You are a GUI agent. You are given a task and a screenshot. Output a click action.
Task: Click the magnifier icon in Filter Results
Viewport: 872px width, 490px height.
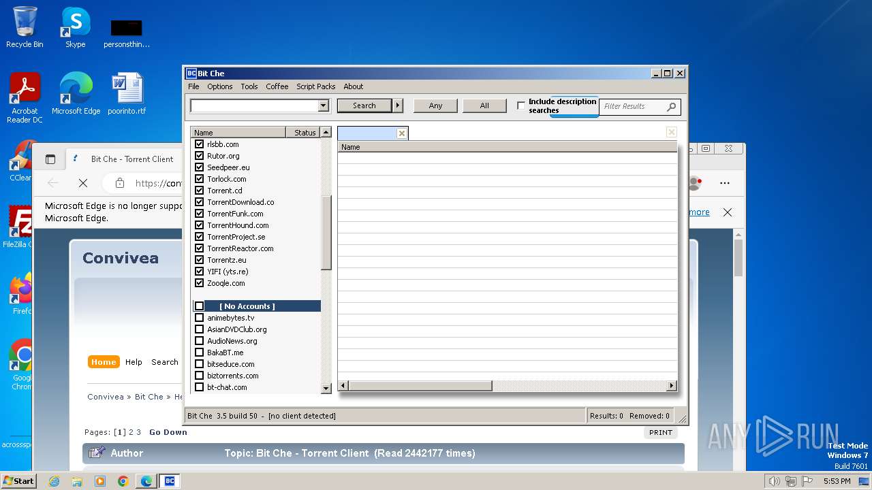point(671,106)
